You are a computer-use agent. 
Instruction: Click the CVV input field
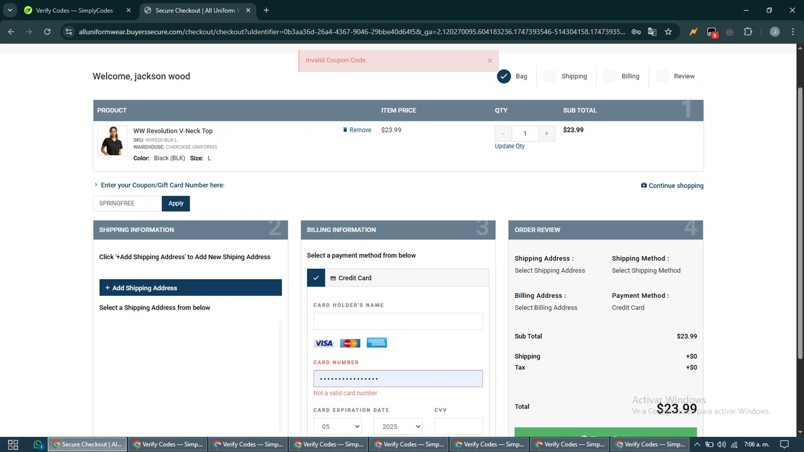tap(459, 427)
